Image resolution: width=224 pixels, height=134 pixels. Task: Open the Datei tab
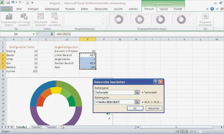(6, 9)
